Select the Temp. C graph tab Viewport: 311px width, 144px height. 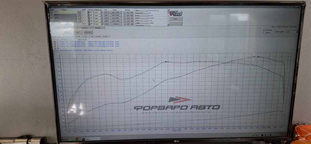pos(86,37)
